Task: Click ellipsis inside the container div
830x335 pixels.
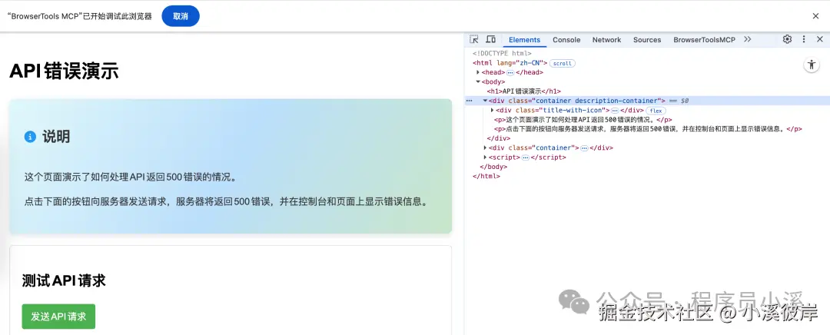Action: click(x=584, y=148)
